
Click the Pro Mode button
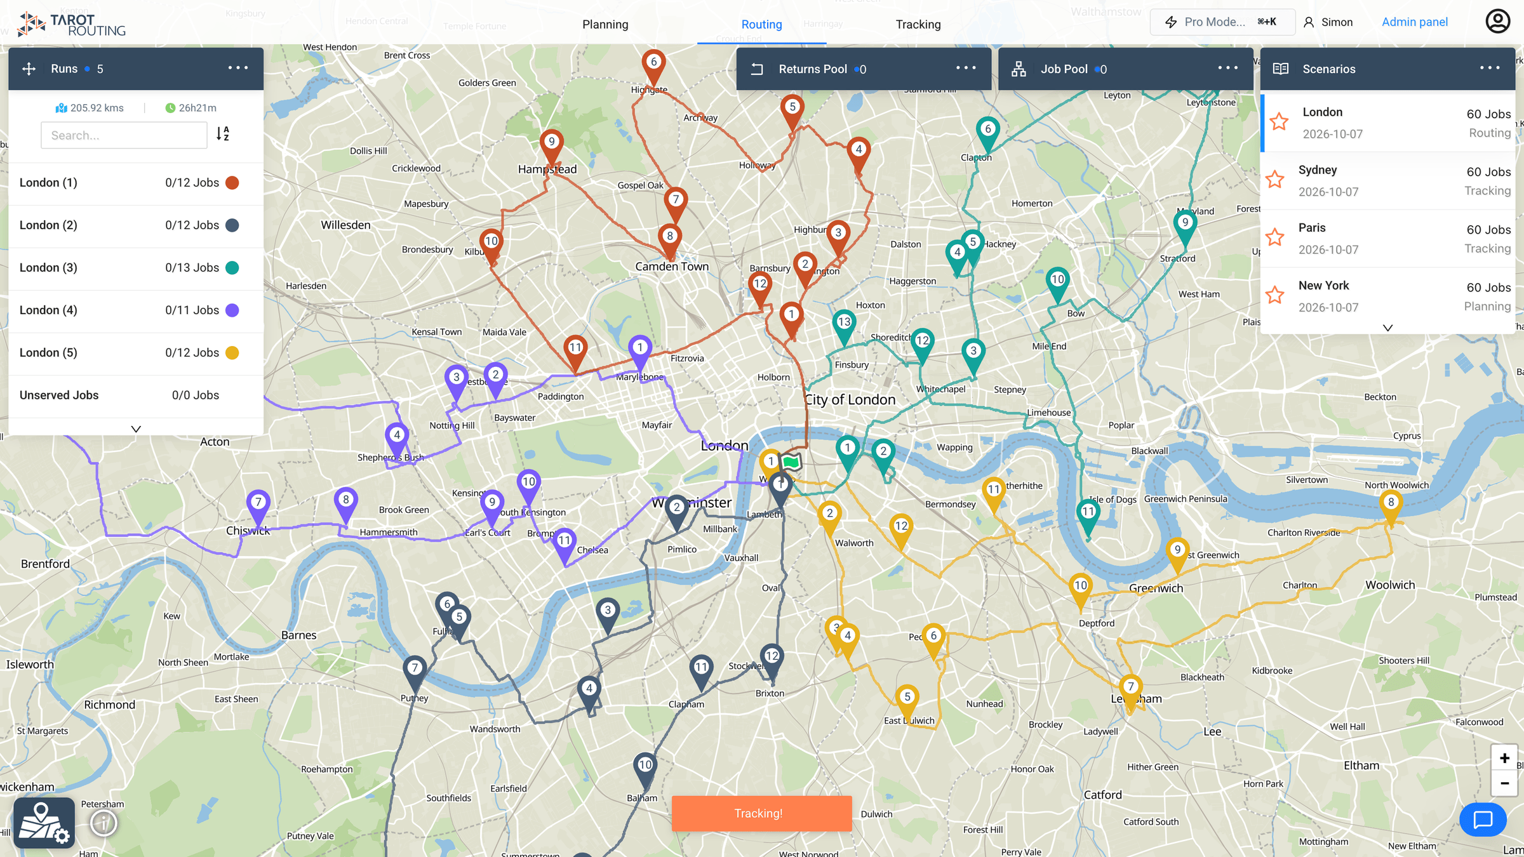(x=1222, y=22)
